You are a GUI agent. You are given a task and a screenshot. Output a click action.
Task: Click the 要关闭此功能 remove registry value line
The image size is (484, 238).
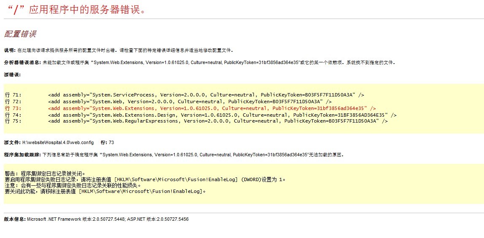click(x=105, y=191)
